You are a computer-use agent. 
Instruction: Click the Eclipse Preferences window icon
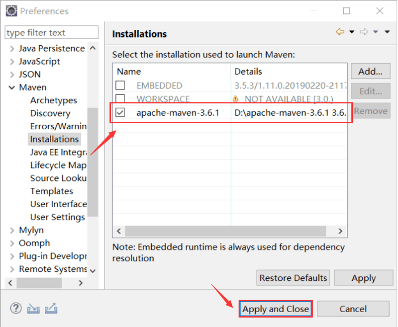click(11, 11)
